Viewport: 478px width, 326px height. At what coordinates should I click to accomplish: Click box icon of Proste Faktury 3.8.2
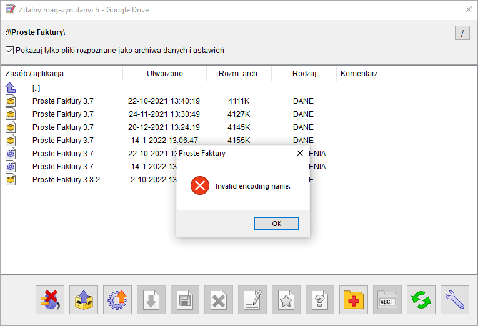click(x=11, y=179)
